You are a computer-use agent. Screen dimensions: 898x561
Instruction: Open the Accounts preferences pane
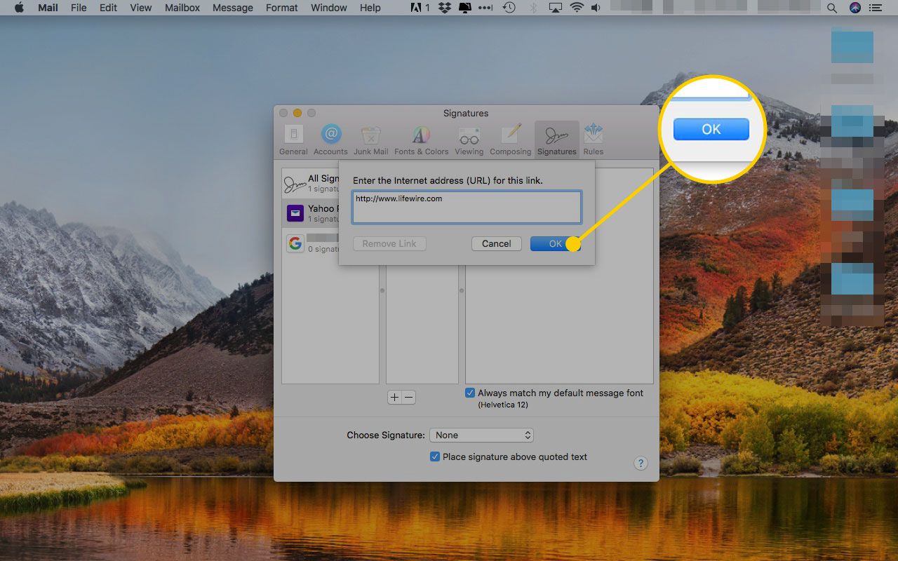click(330, 140)
